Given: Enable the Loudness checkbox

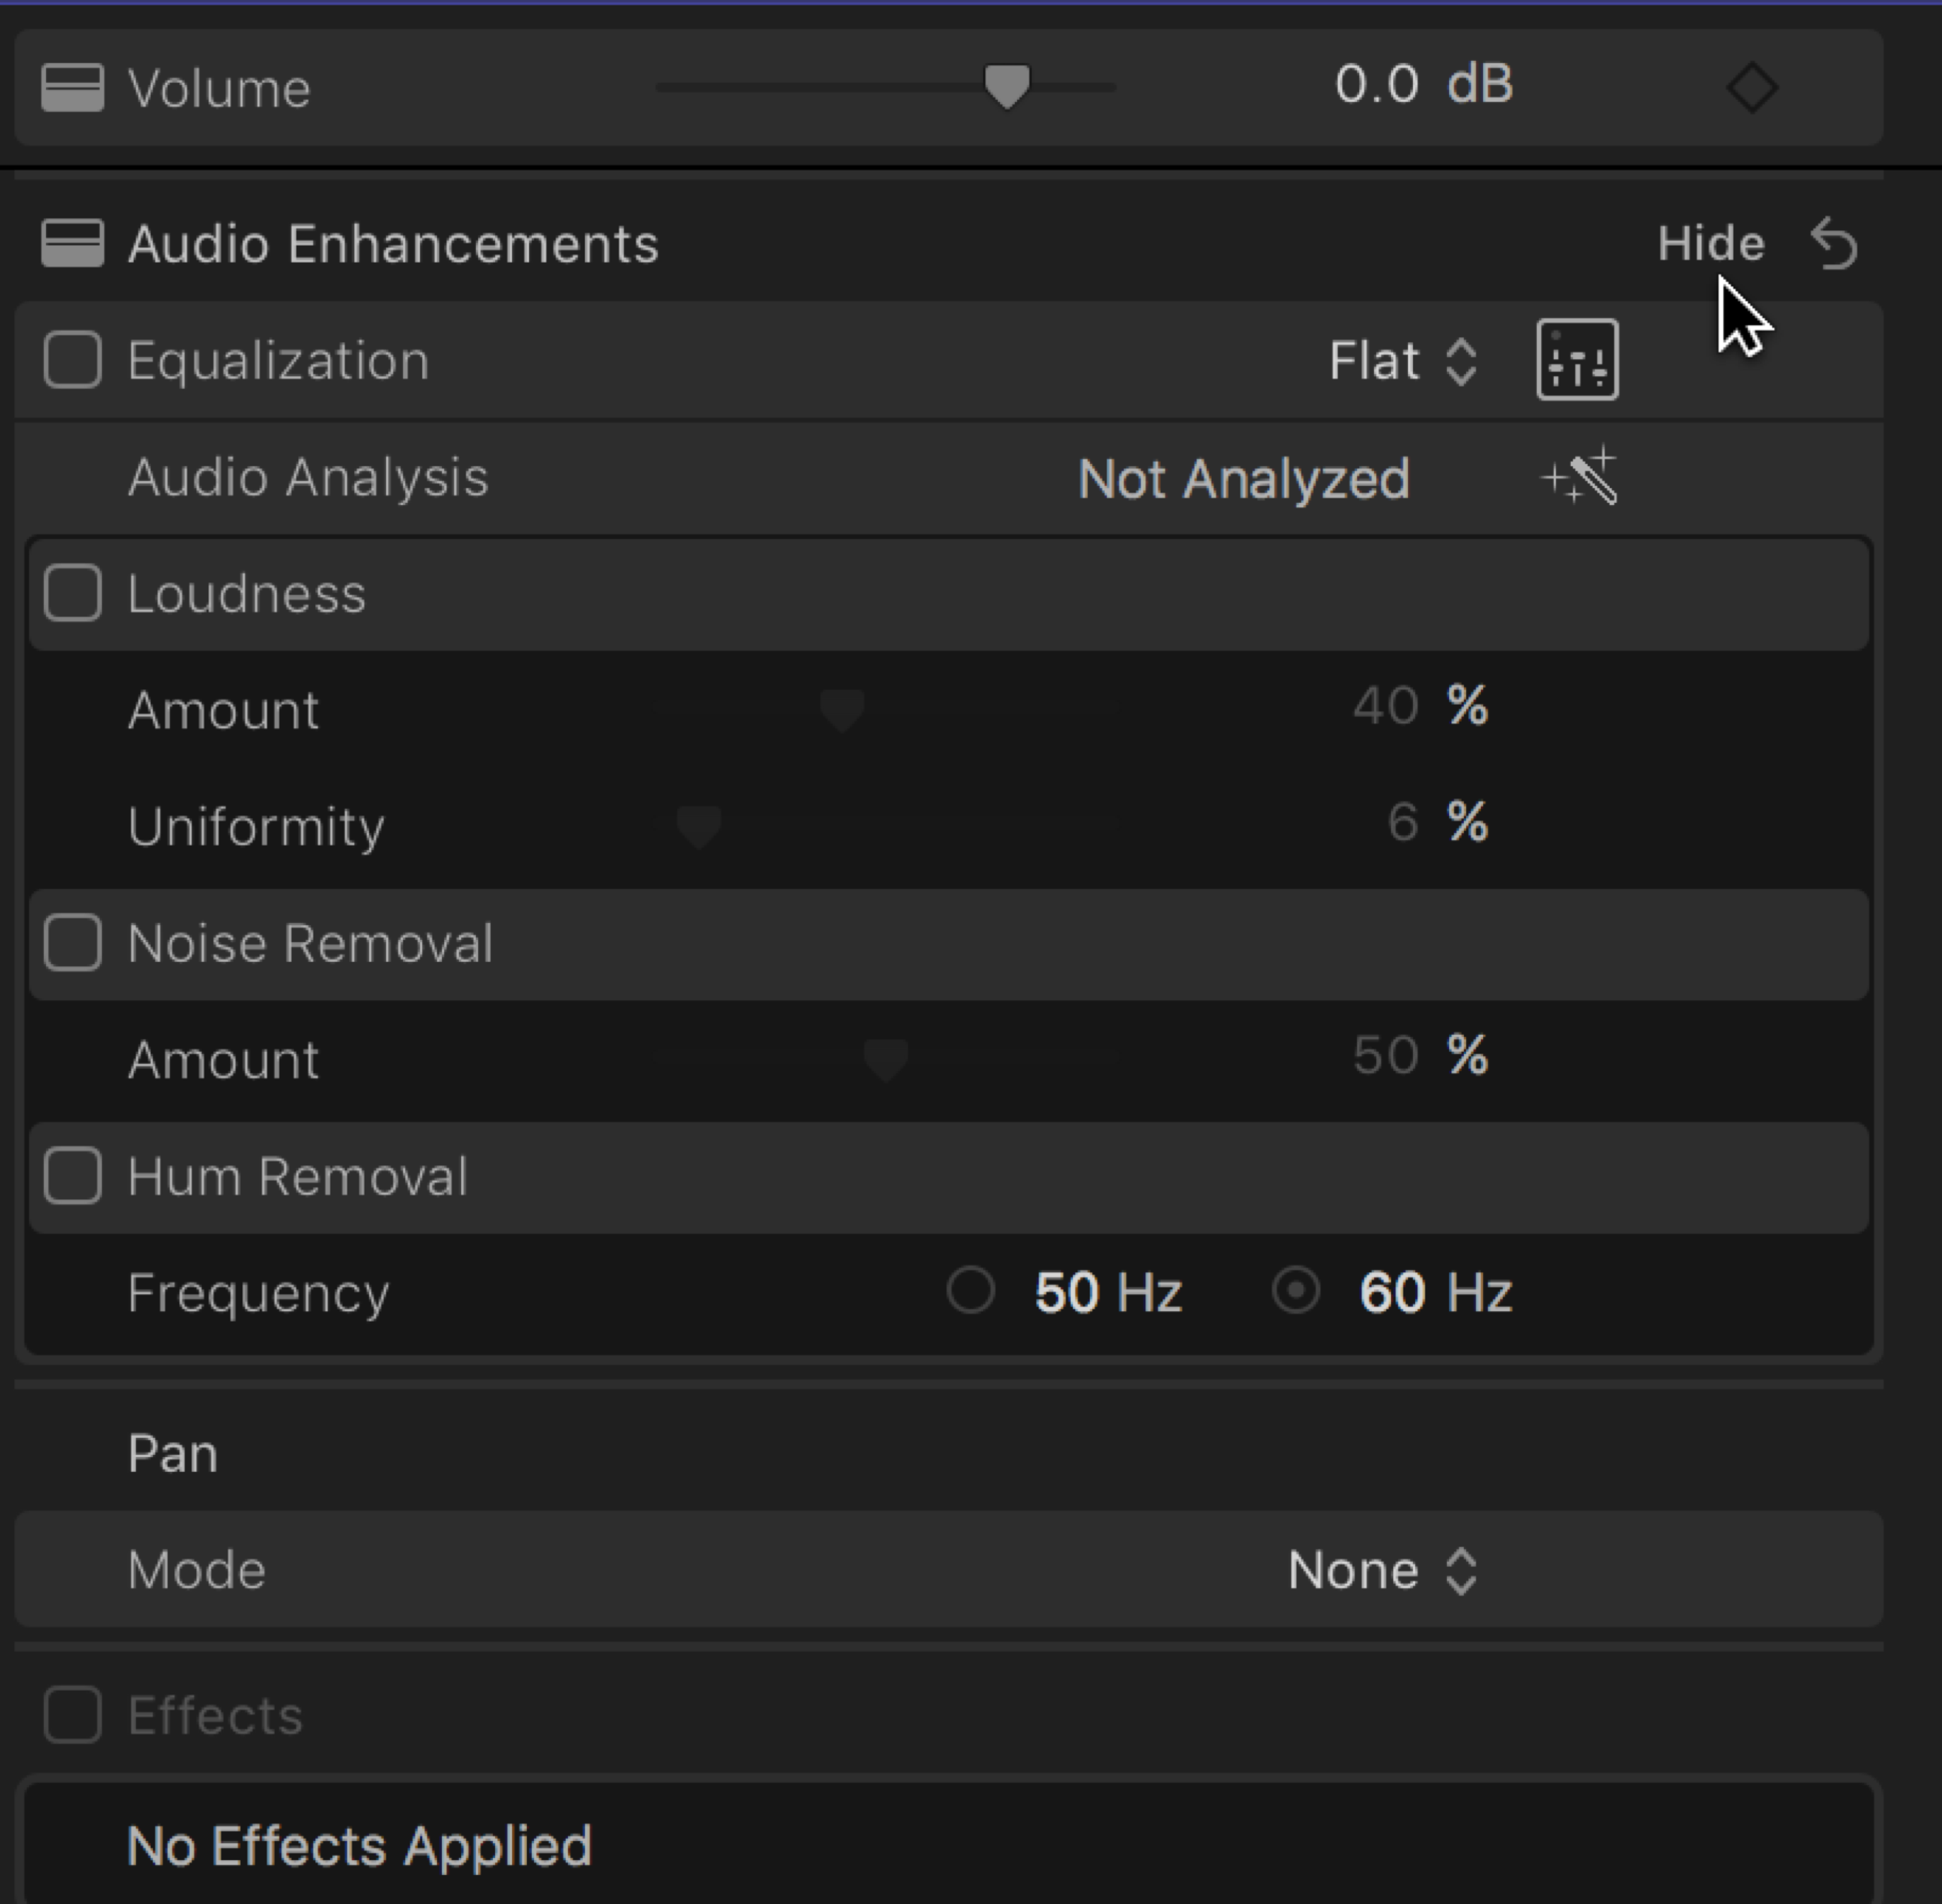Looking at the screenshot, I should click(72, 593).
